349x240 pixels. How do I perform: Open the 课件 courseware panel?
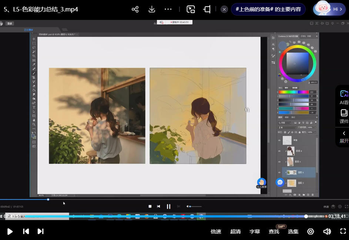344,116
